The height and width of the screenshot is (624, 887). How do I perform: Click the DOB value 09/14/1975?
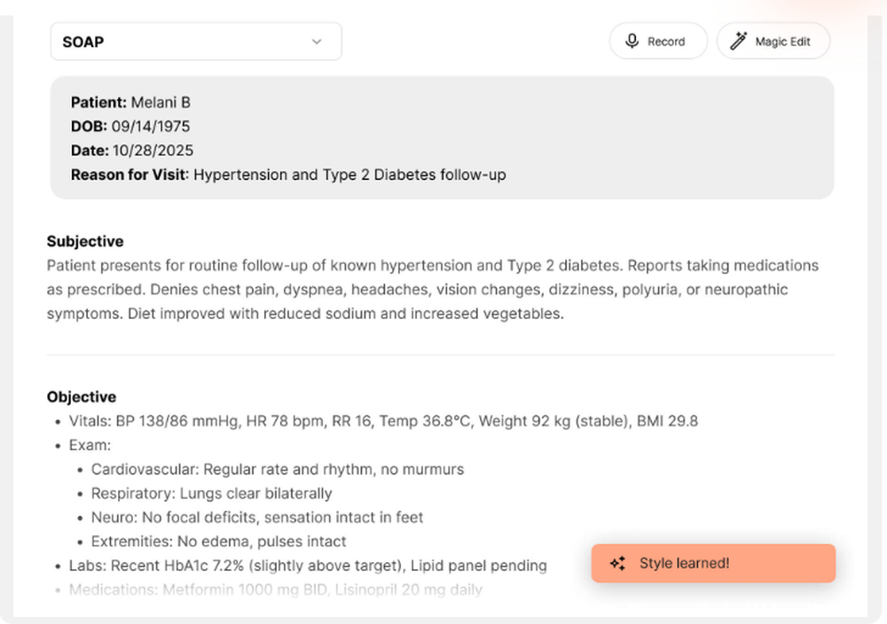pos(150,127)
